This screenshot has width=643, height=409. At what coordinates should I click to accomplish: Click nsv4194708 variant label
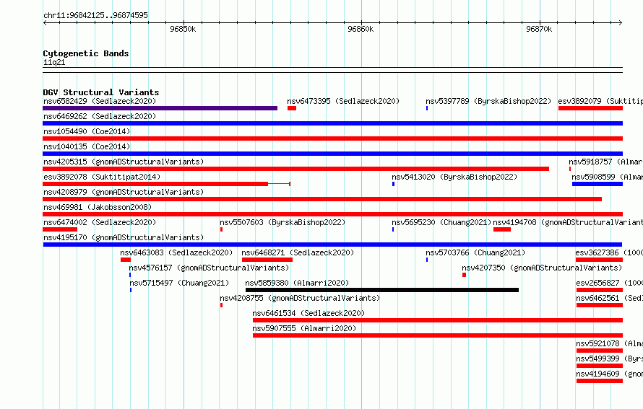click(568, 222)
